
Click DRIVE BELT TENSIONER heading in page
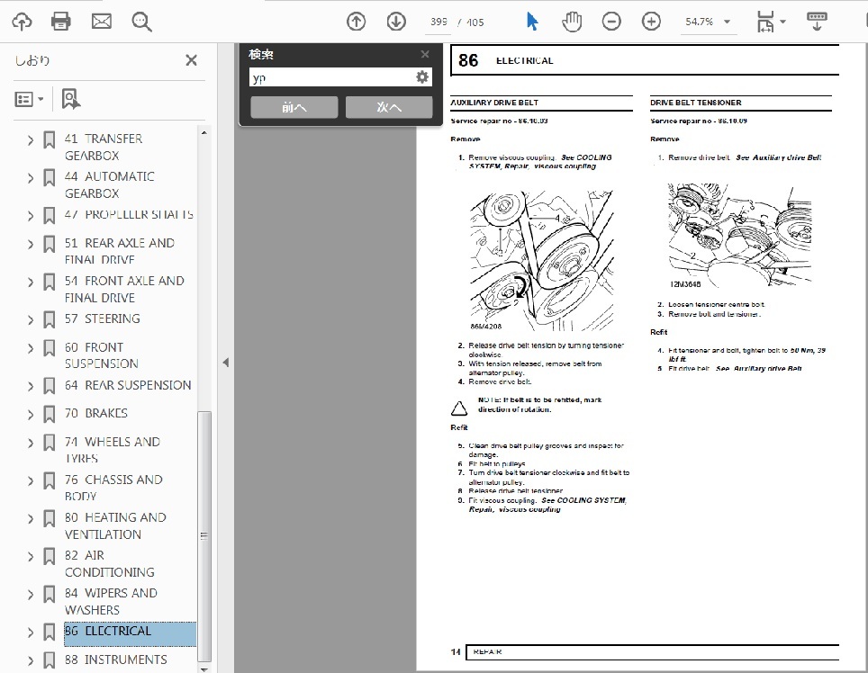(x=696, y=103)
